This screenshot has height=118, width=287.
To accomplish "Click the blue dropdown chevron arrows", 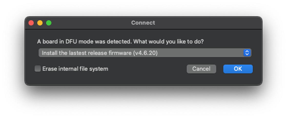I will pyautogui.click(x=247, y=53).
